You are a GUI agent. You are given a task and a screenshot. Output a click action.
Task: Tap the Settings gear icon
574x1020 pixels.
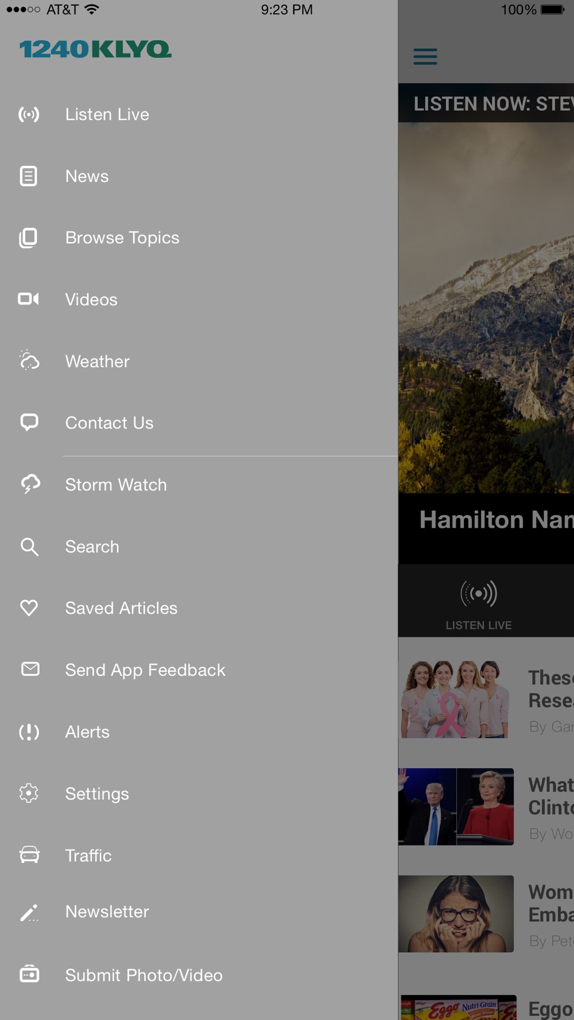pos(29,793)
